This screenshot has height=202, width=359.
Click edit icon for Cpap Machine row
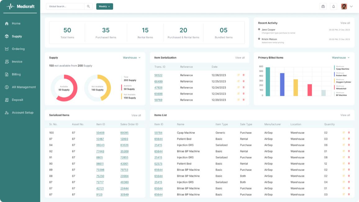(344, 133)
